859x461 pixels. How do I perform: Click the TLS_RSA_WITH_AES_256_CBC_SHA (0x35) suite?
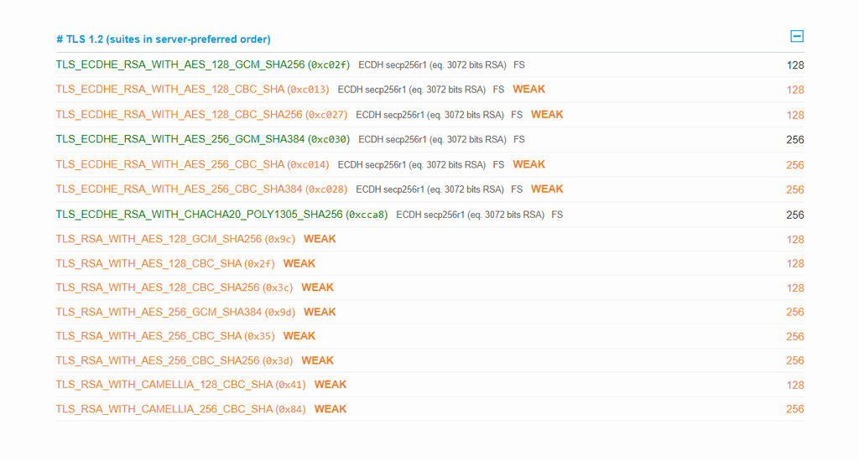165,336
